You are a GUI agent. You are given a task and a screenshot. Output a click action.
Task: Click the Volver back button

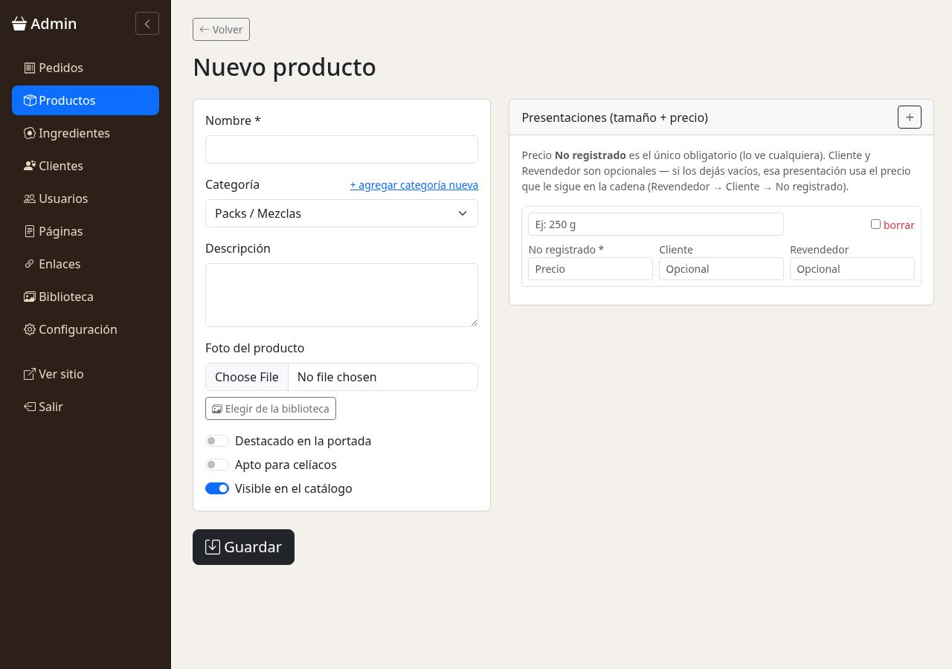point(221,30)
